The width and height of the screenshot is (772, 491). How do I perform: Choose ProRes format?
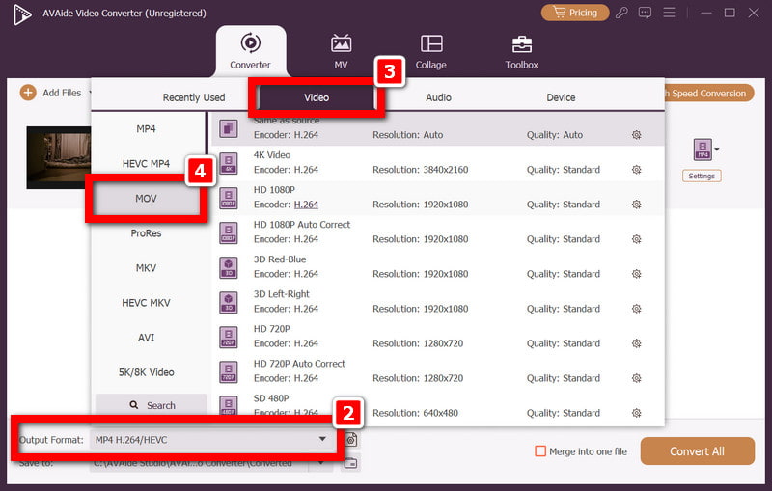coord(147,233)
